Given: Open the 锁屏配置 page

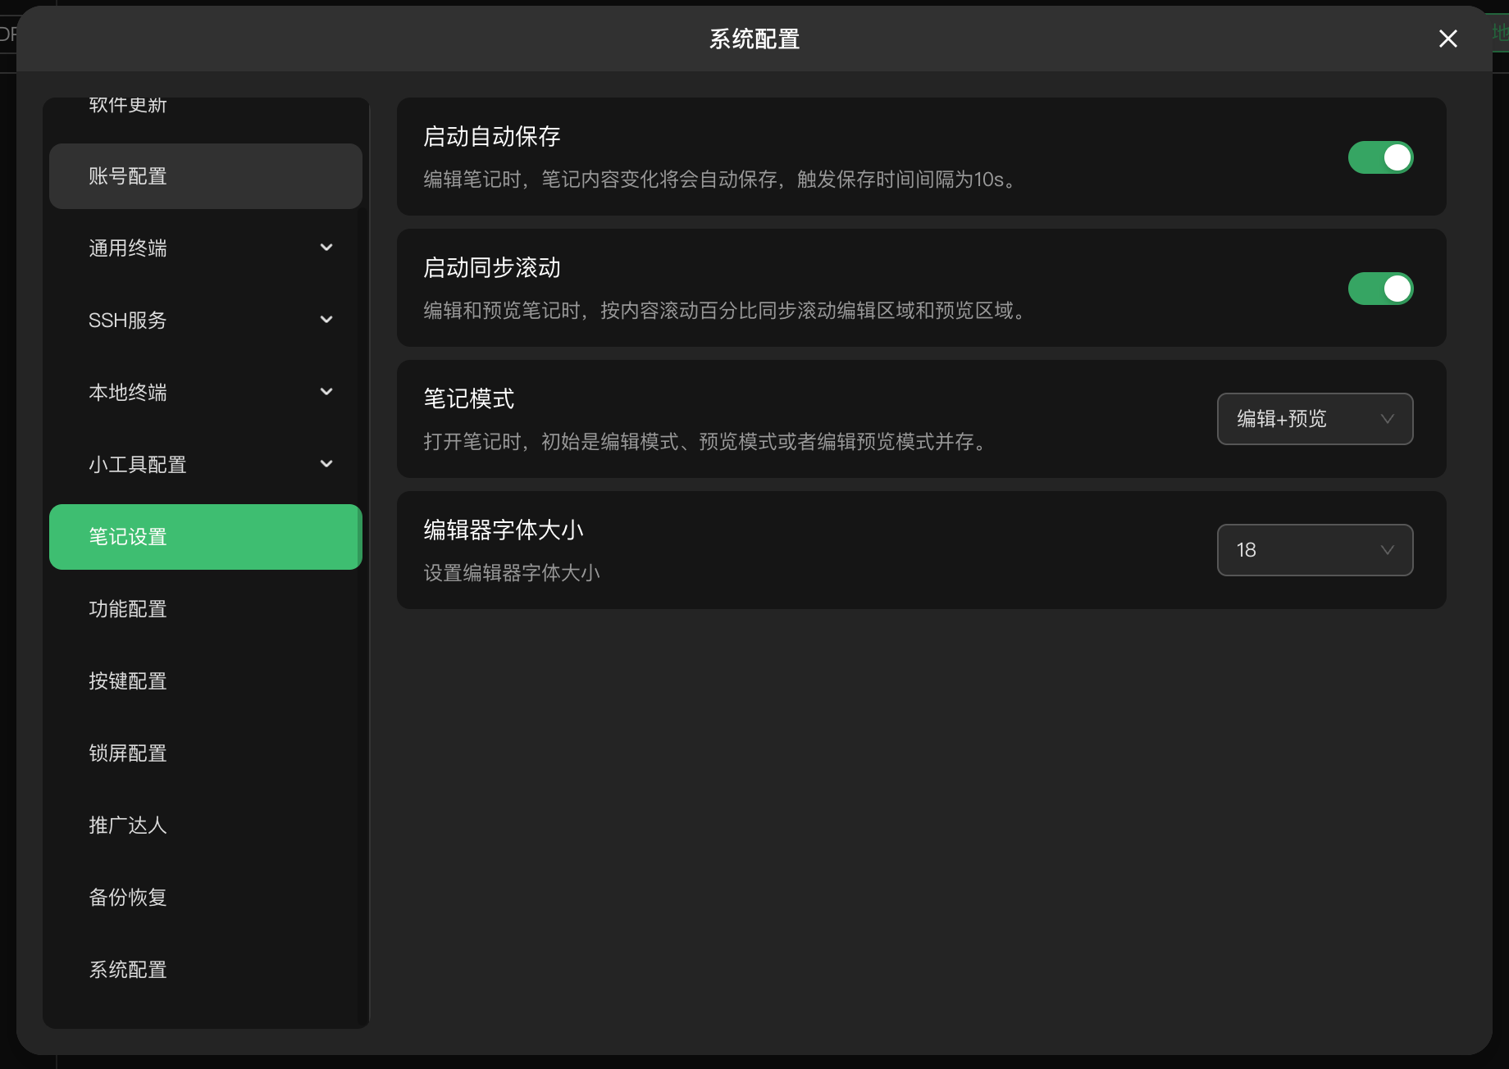Looking at the screenshot, I should (205, 753).
